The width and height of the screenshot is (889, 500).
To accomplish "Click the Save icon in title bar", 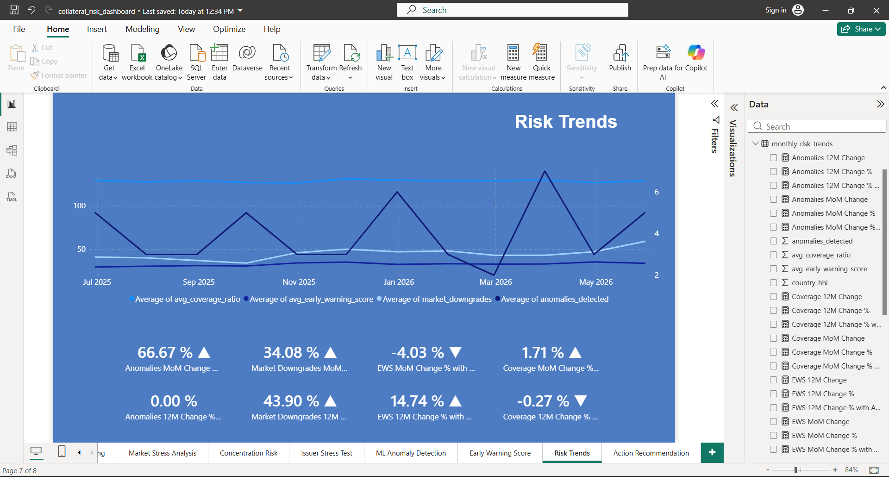I will 14,10.
